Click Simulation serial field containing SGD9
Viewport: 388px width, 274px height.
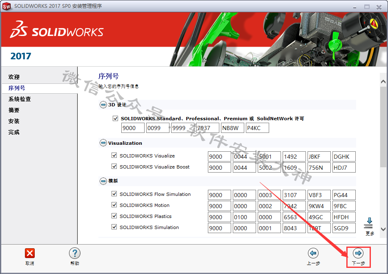click(x=344, y=228)
